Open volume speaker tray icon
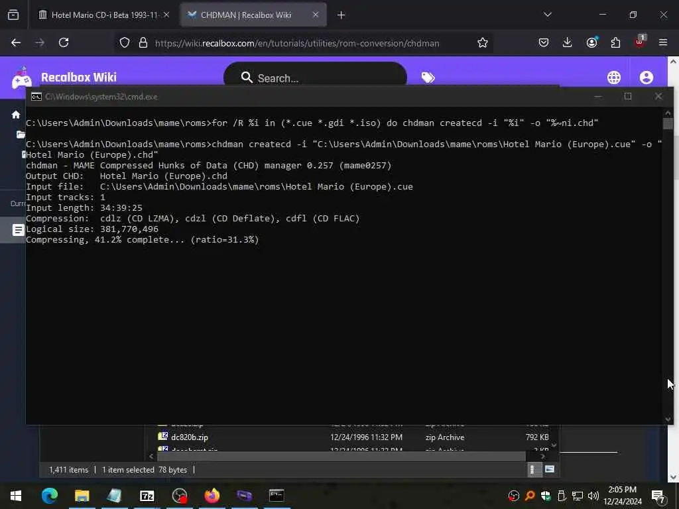This screenshot has height=509, width=679. tap(593, 496)
